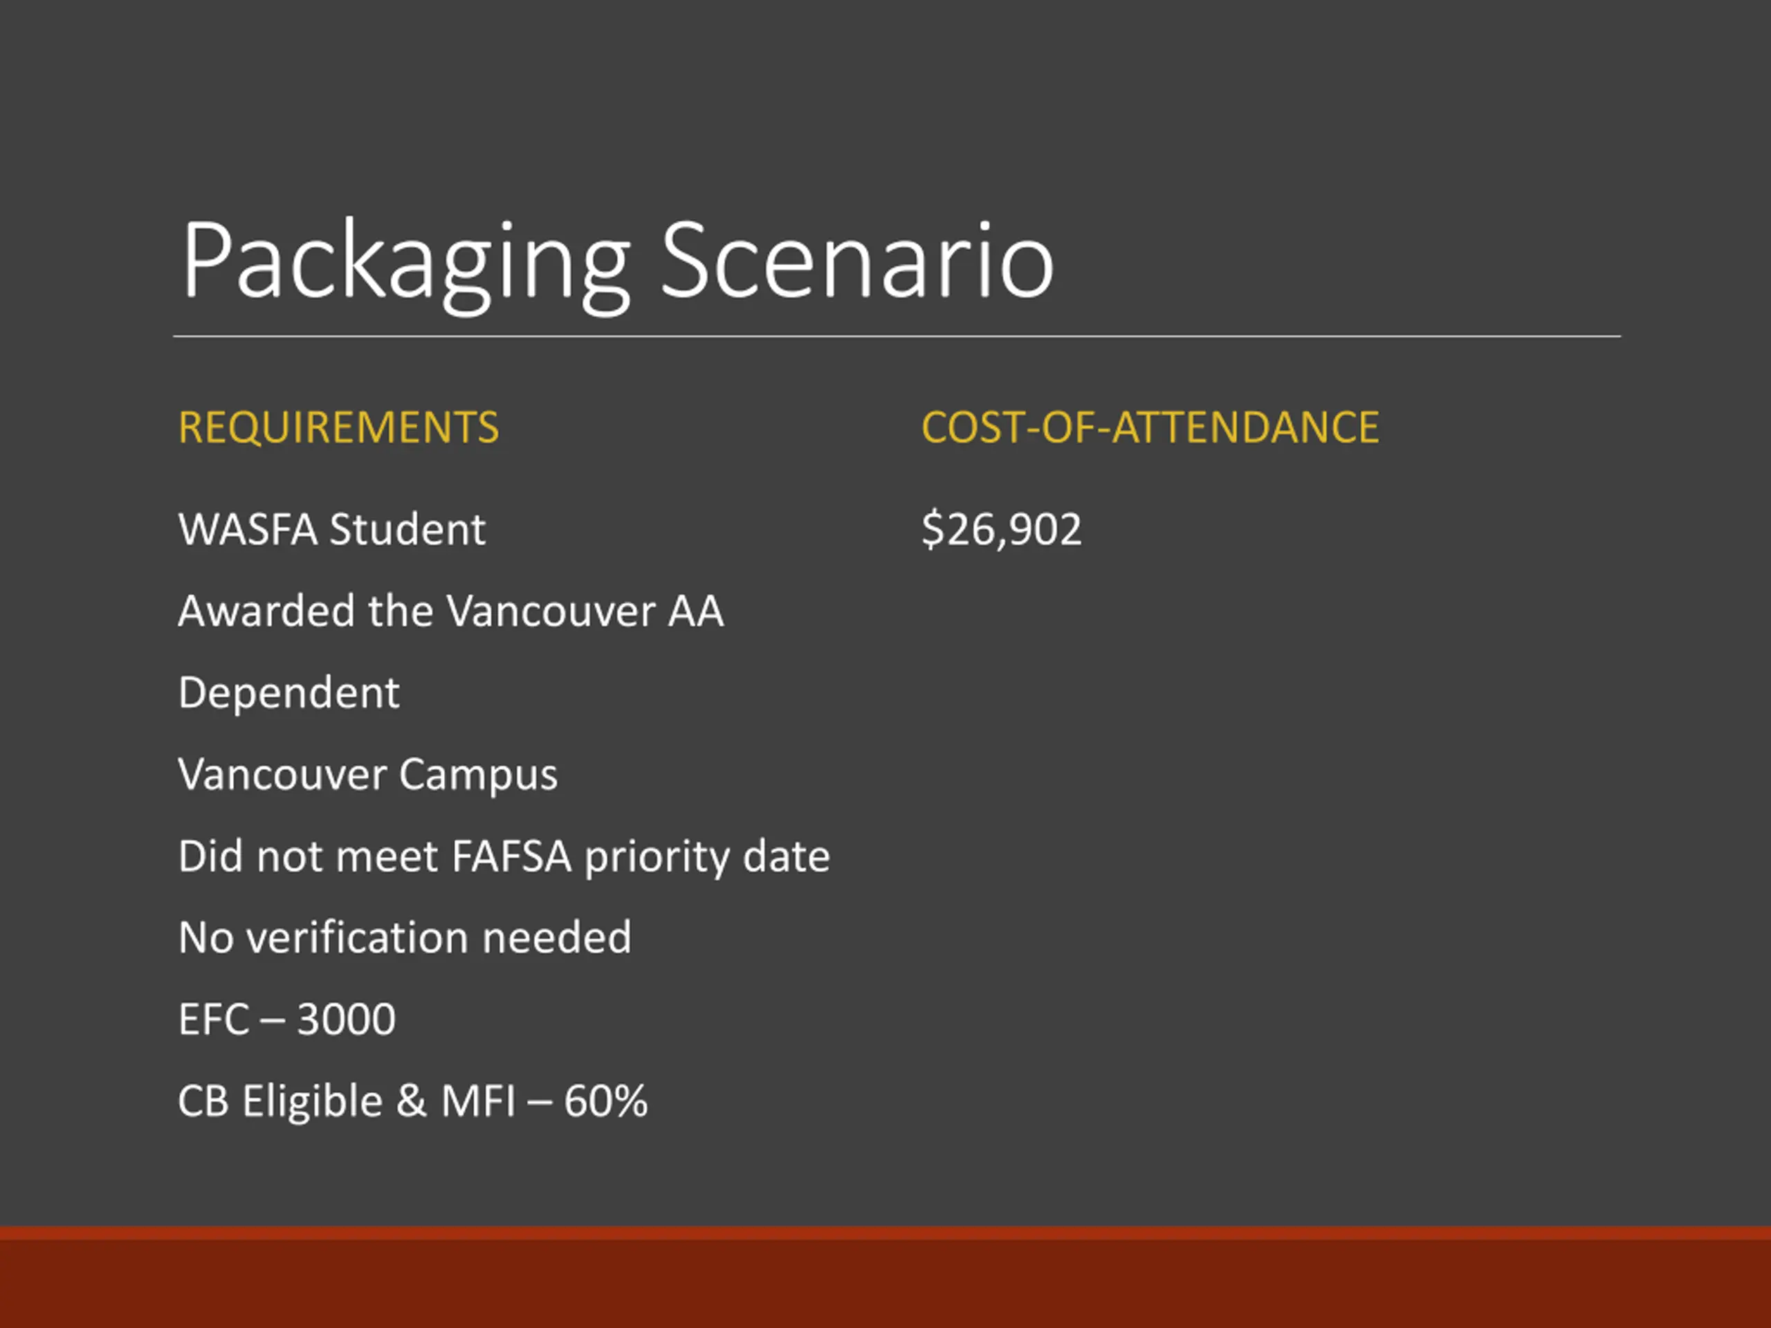Click the dark red footer band

coord(885,1284)
